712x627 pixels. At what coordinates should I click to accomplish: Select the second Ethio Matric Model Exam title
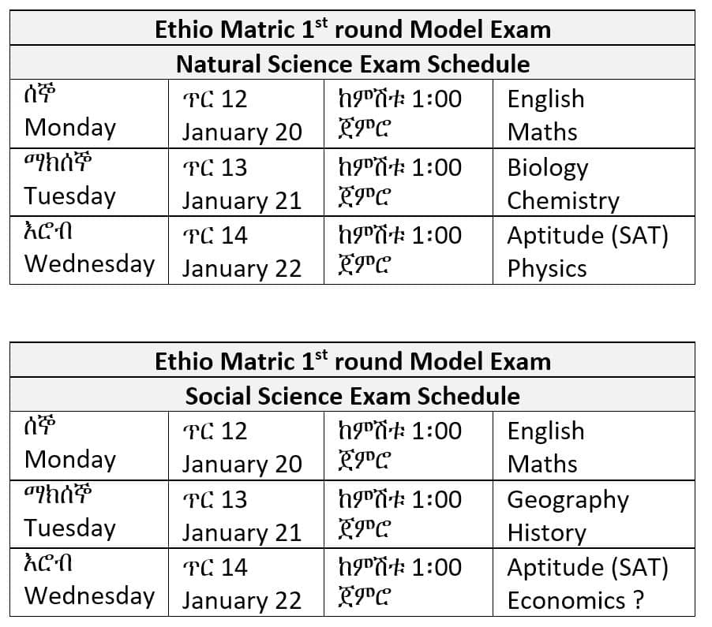(x=352, y=362)
